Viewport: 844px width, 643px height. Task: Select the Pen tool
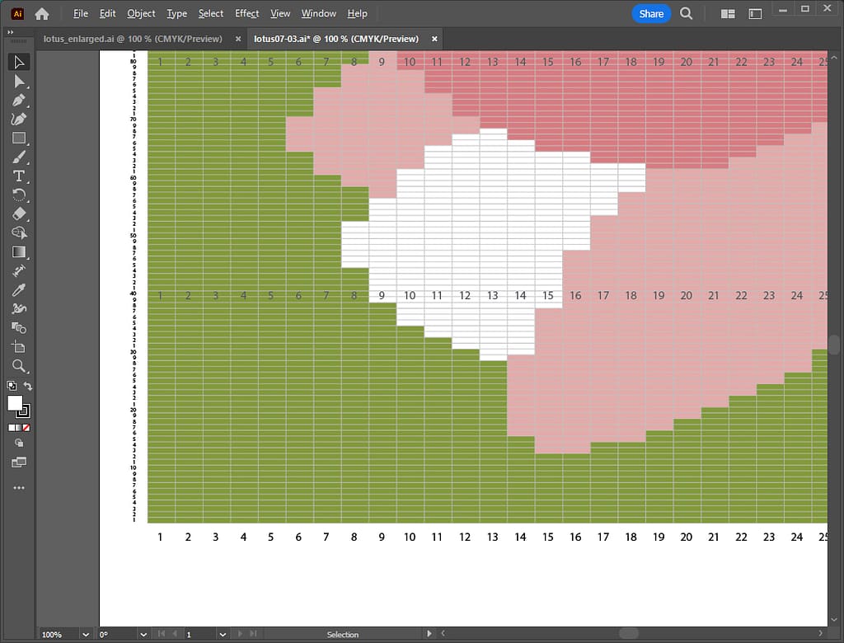click(19, 100)
